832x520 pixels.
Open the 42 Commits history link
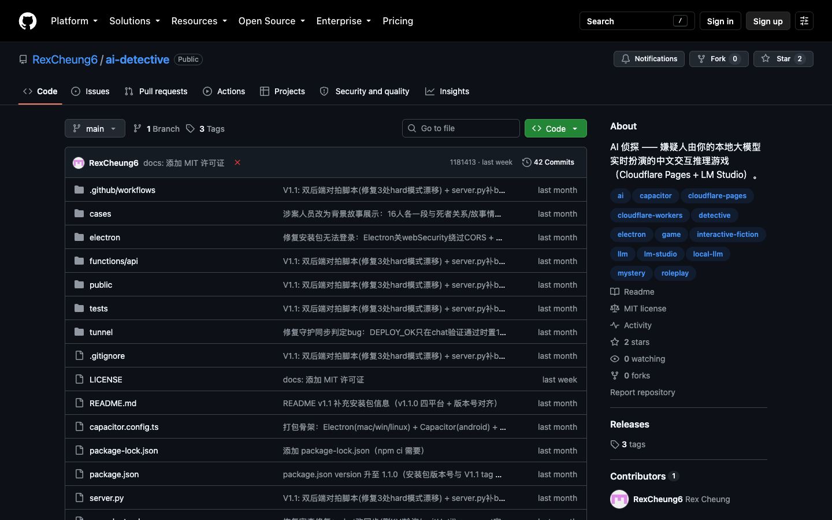point(548,162)
